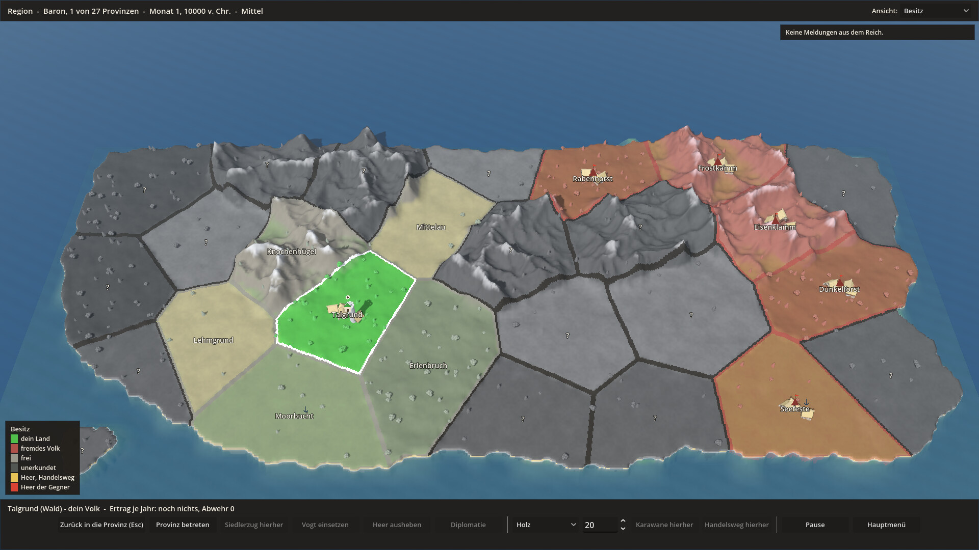Click Vogt einsetzen button
979x550 pixels.
[325, 525]
